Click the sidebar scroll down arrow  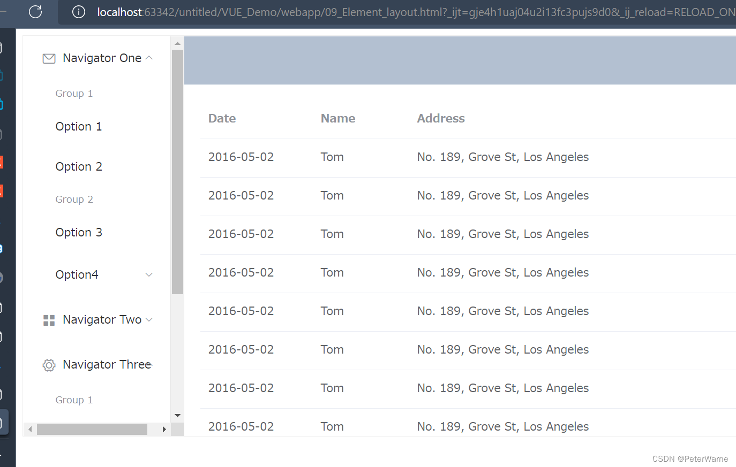pyautogui.click(x=177, y=416)
